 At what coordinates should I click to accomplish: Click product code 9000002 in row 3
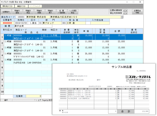click(18, 47)
